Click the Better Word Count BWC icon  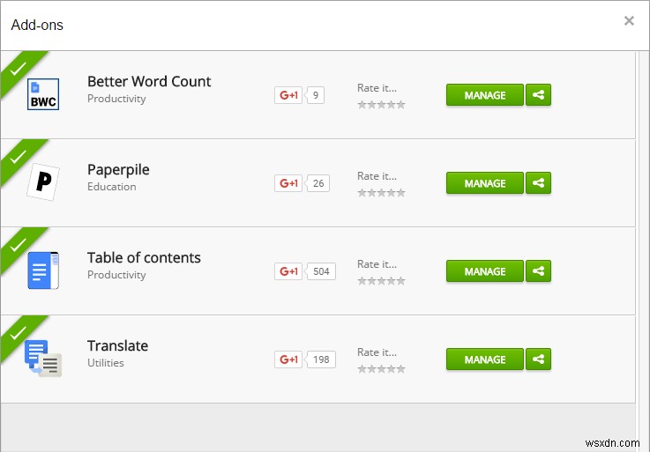(43, 94)
